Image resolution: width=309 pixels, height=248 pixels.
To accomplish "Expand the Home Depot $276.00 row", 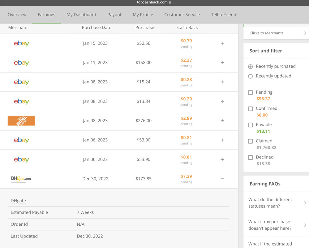I will pyautogui.click(x=222, y=121).
